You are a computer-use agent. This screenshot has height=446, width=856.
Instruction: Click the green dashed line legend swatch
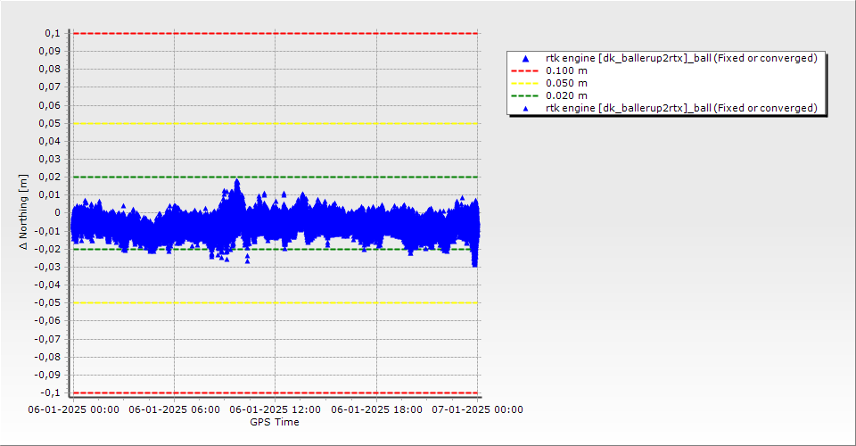click(x=524, y=96)
